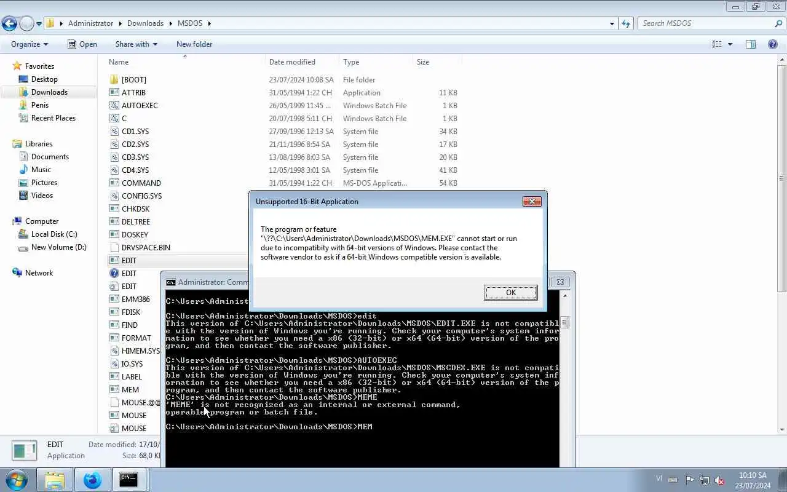
Task: Select the CHKDSK file
Action: pos(135,209)
